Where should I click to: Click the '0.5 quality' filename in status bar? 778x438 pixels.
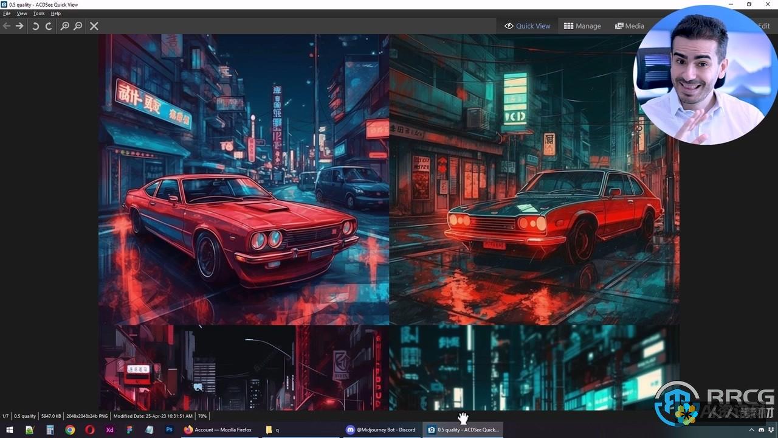point(25,416)
